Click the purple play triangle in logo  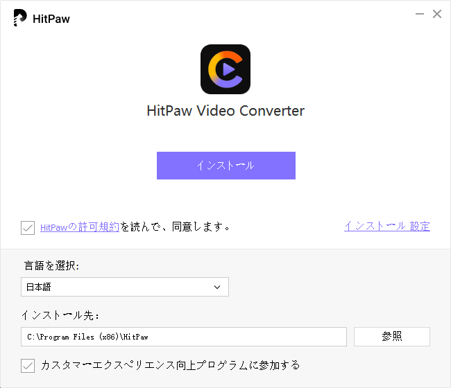coord(228,69)
